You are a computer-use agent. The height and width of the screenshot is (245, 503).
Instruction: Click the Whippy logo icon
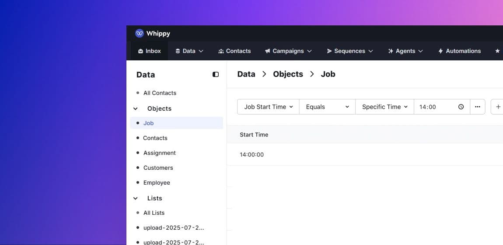point(139,33)
